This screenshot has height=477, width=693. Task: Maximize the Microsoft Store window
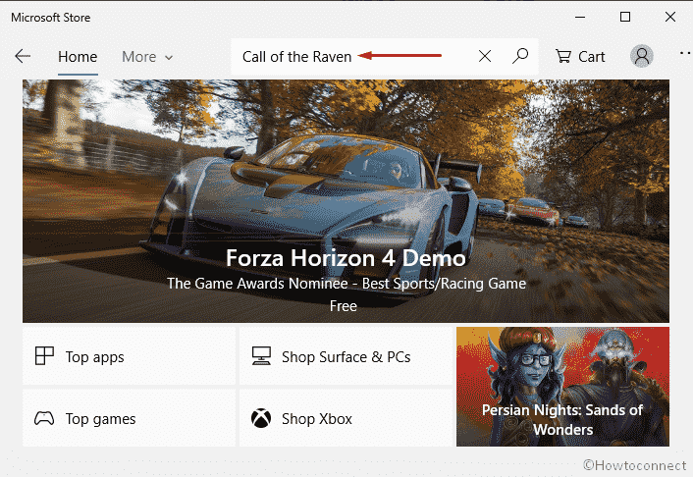point(625,17)
